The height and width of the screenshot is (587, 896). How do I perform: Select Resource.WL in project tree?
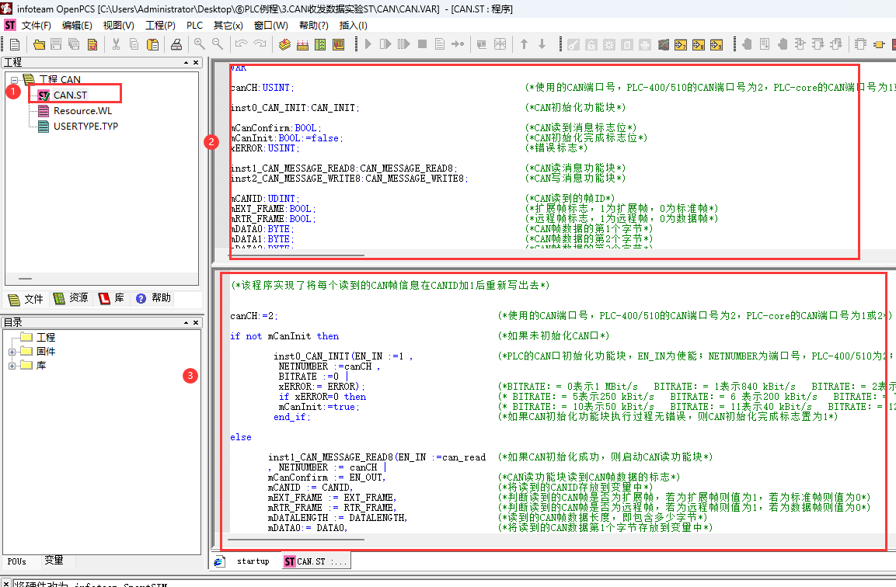(x=82, y=111)
